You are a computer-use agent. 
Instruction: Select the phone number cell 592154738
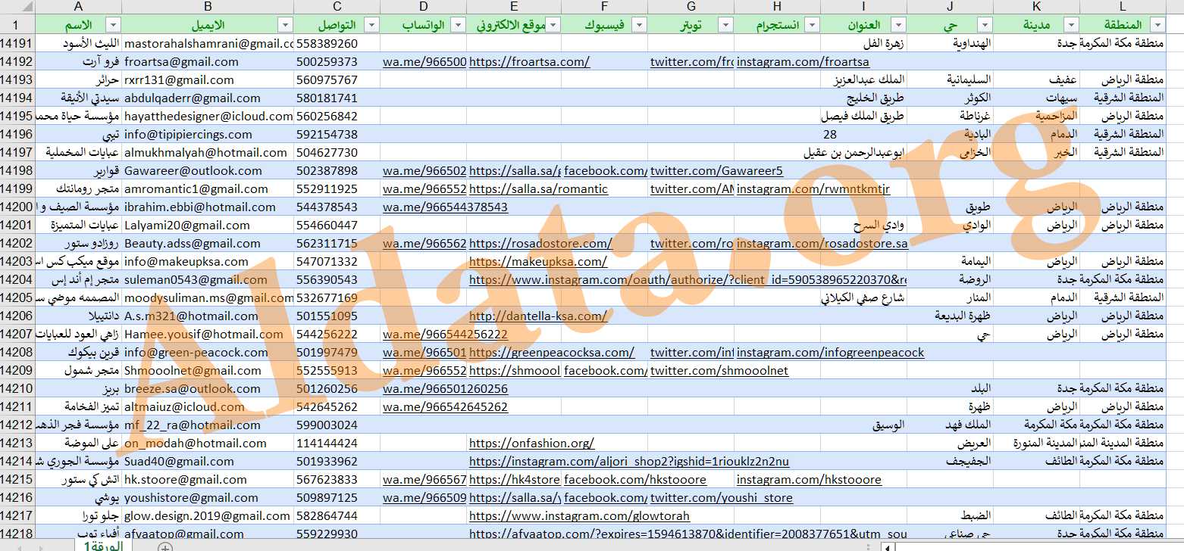(337, 134)
